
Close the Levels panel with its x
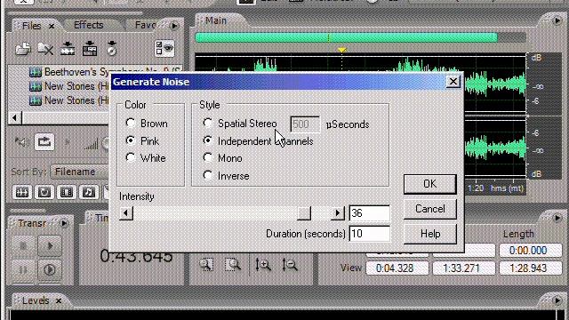(59, 301)
